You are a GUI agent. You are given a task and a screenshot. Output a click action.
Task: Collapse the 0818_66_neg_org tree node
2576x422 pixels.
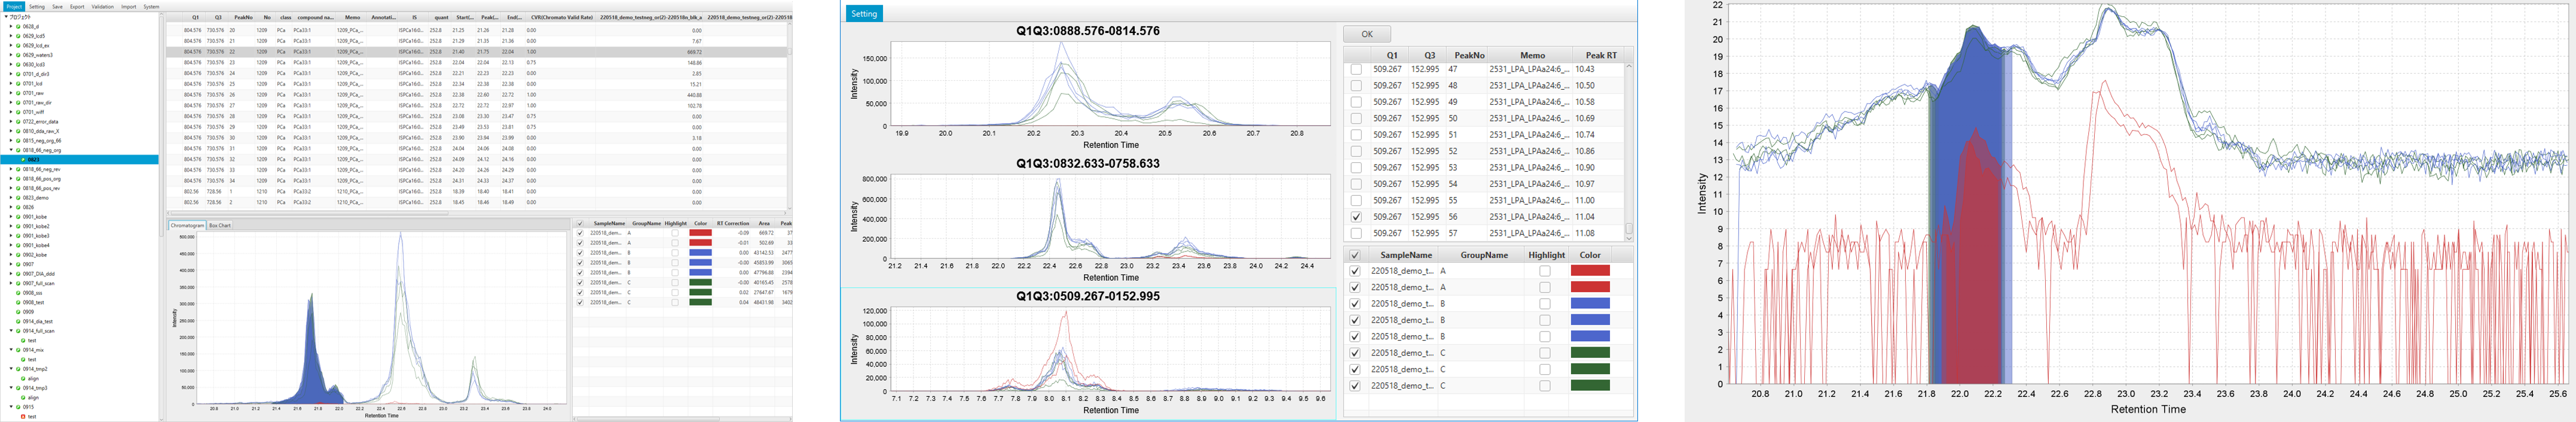(11, 150)
